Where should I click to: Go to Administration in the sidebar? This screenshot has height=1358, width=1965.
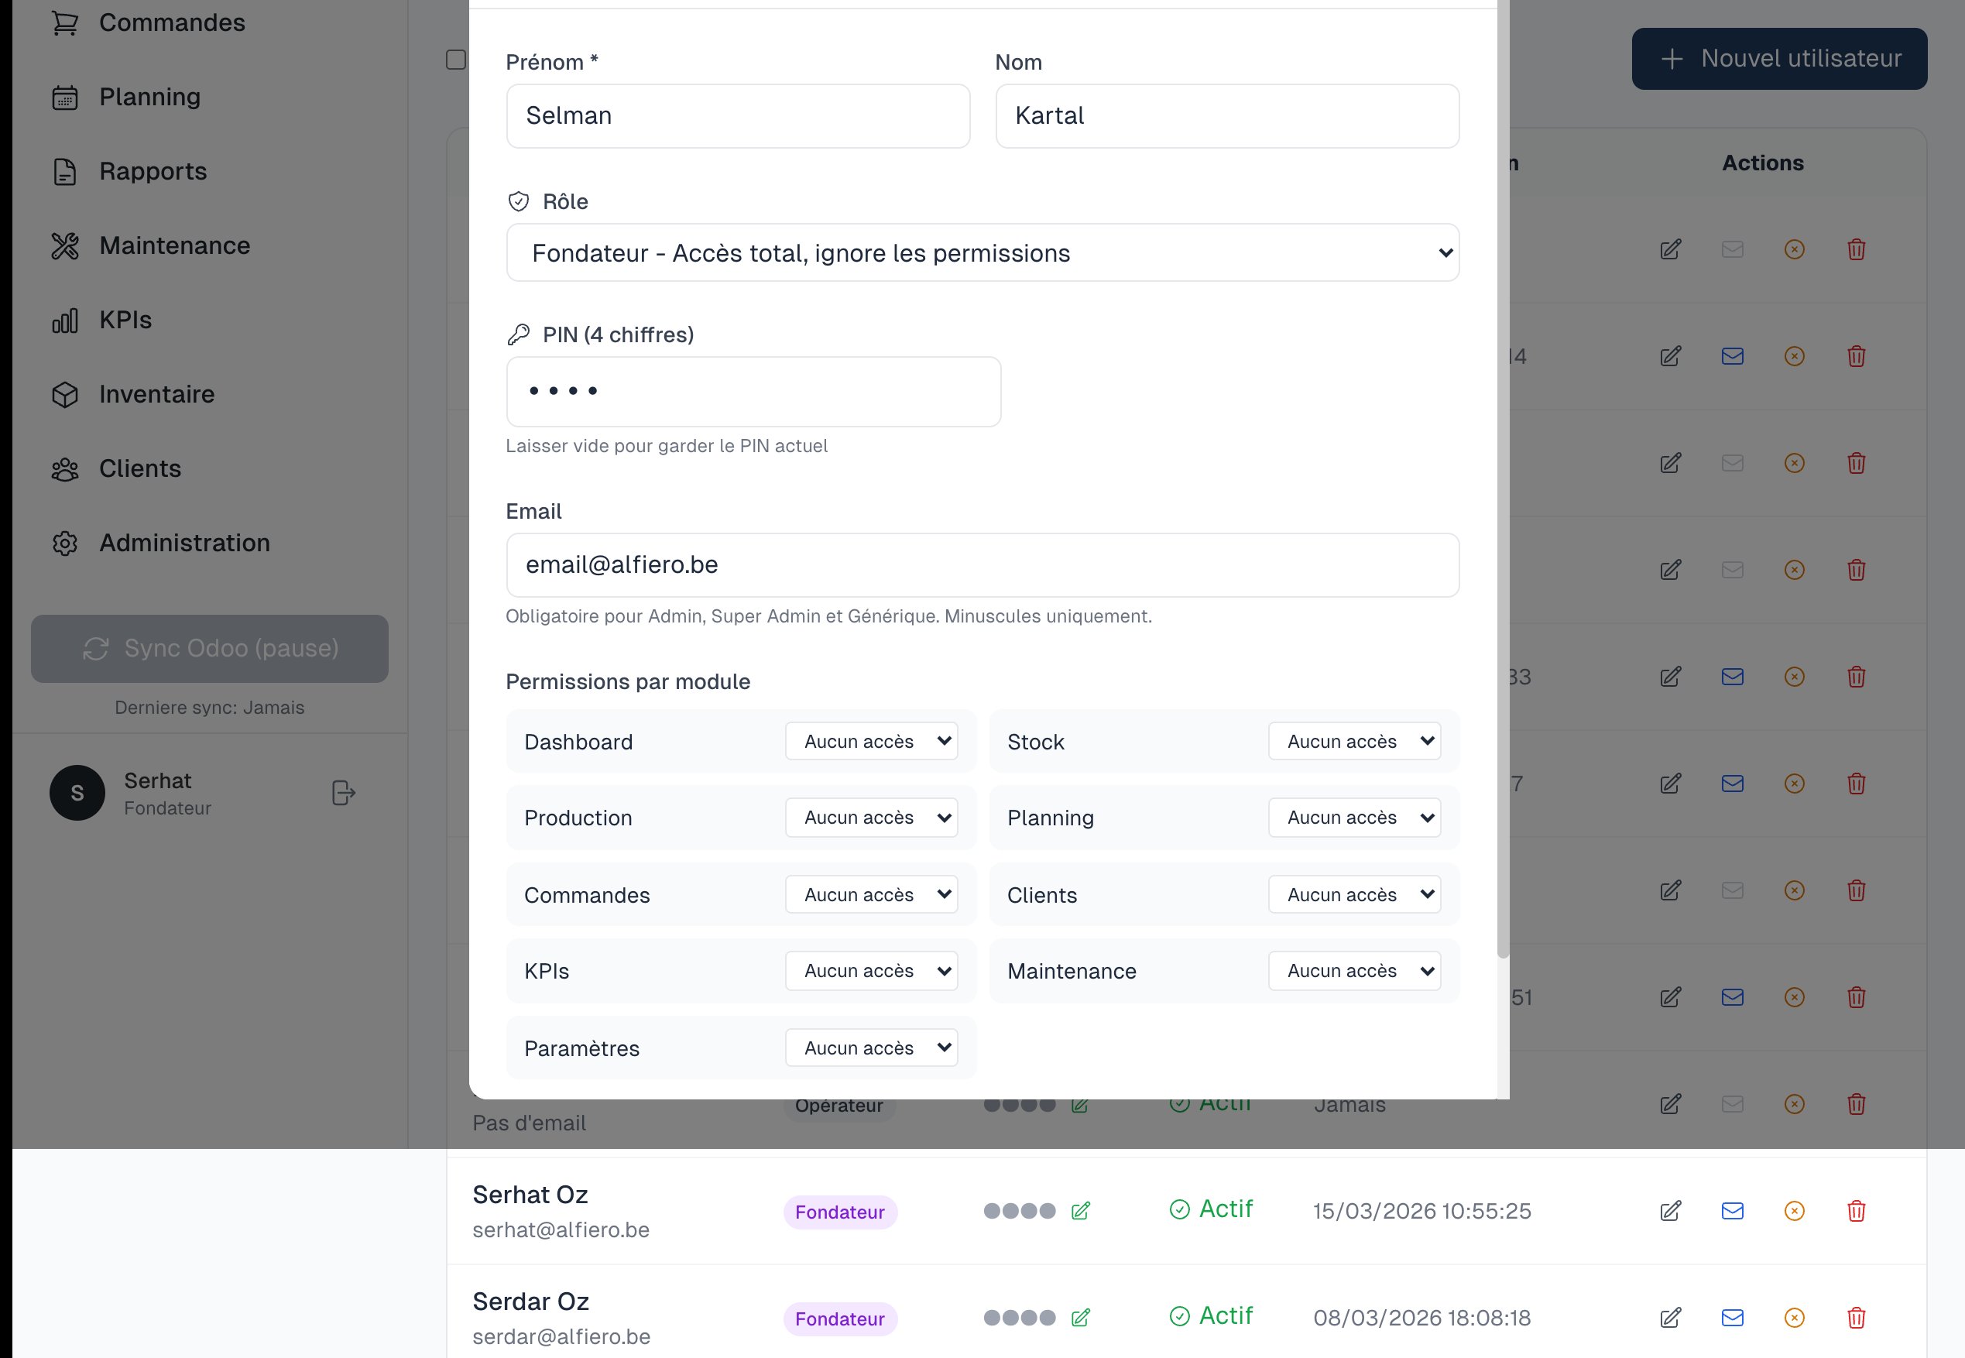[183, 543]
